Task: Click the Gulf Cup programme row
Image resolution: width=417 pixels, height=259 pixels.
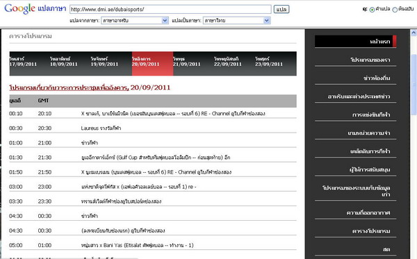Action: click(x=156, y=158)
